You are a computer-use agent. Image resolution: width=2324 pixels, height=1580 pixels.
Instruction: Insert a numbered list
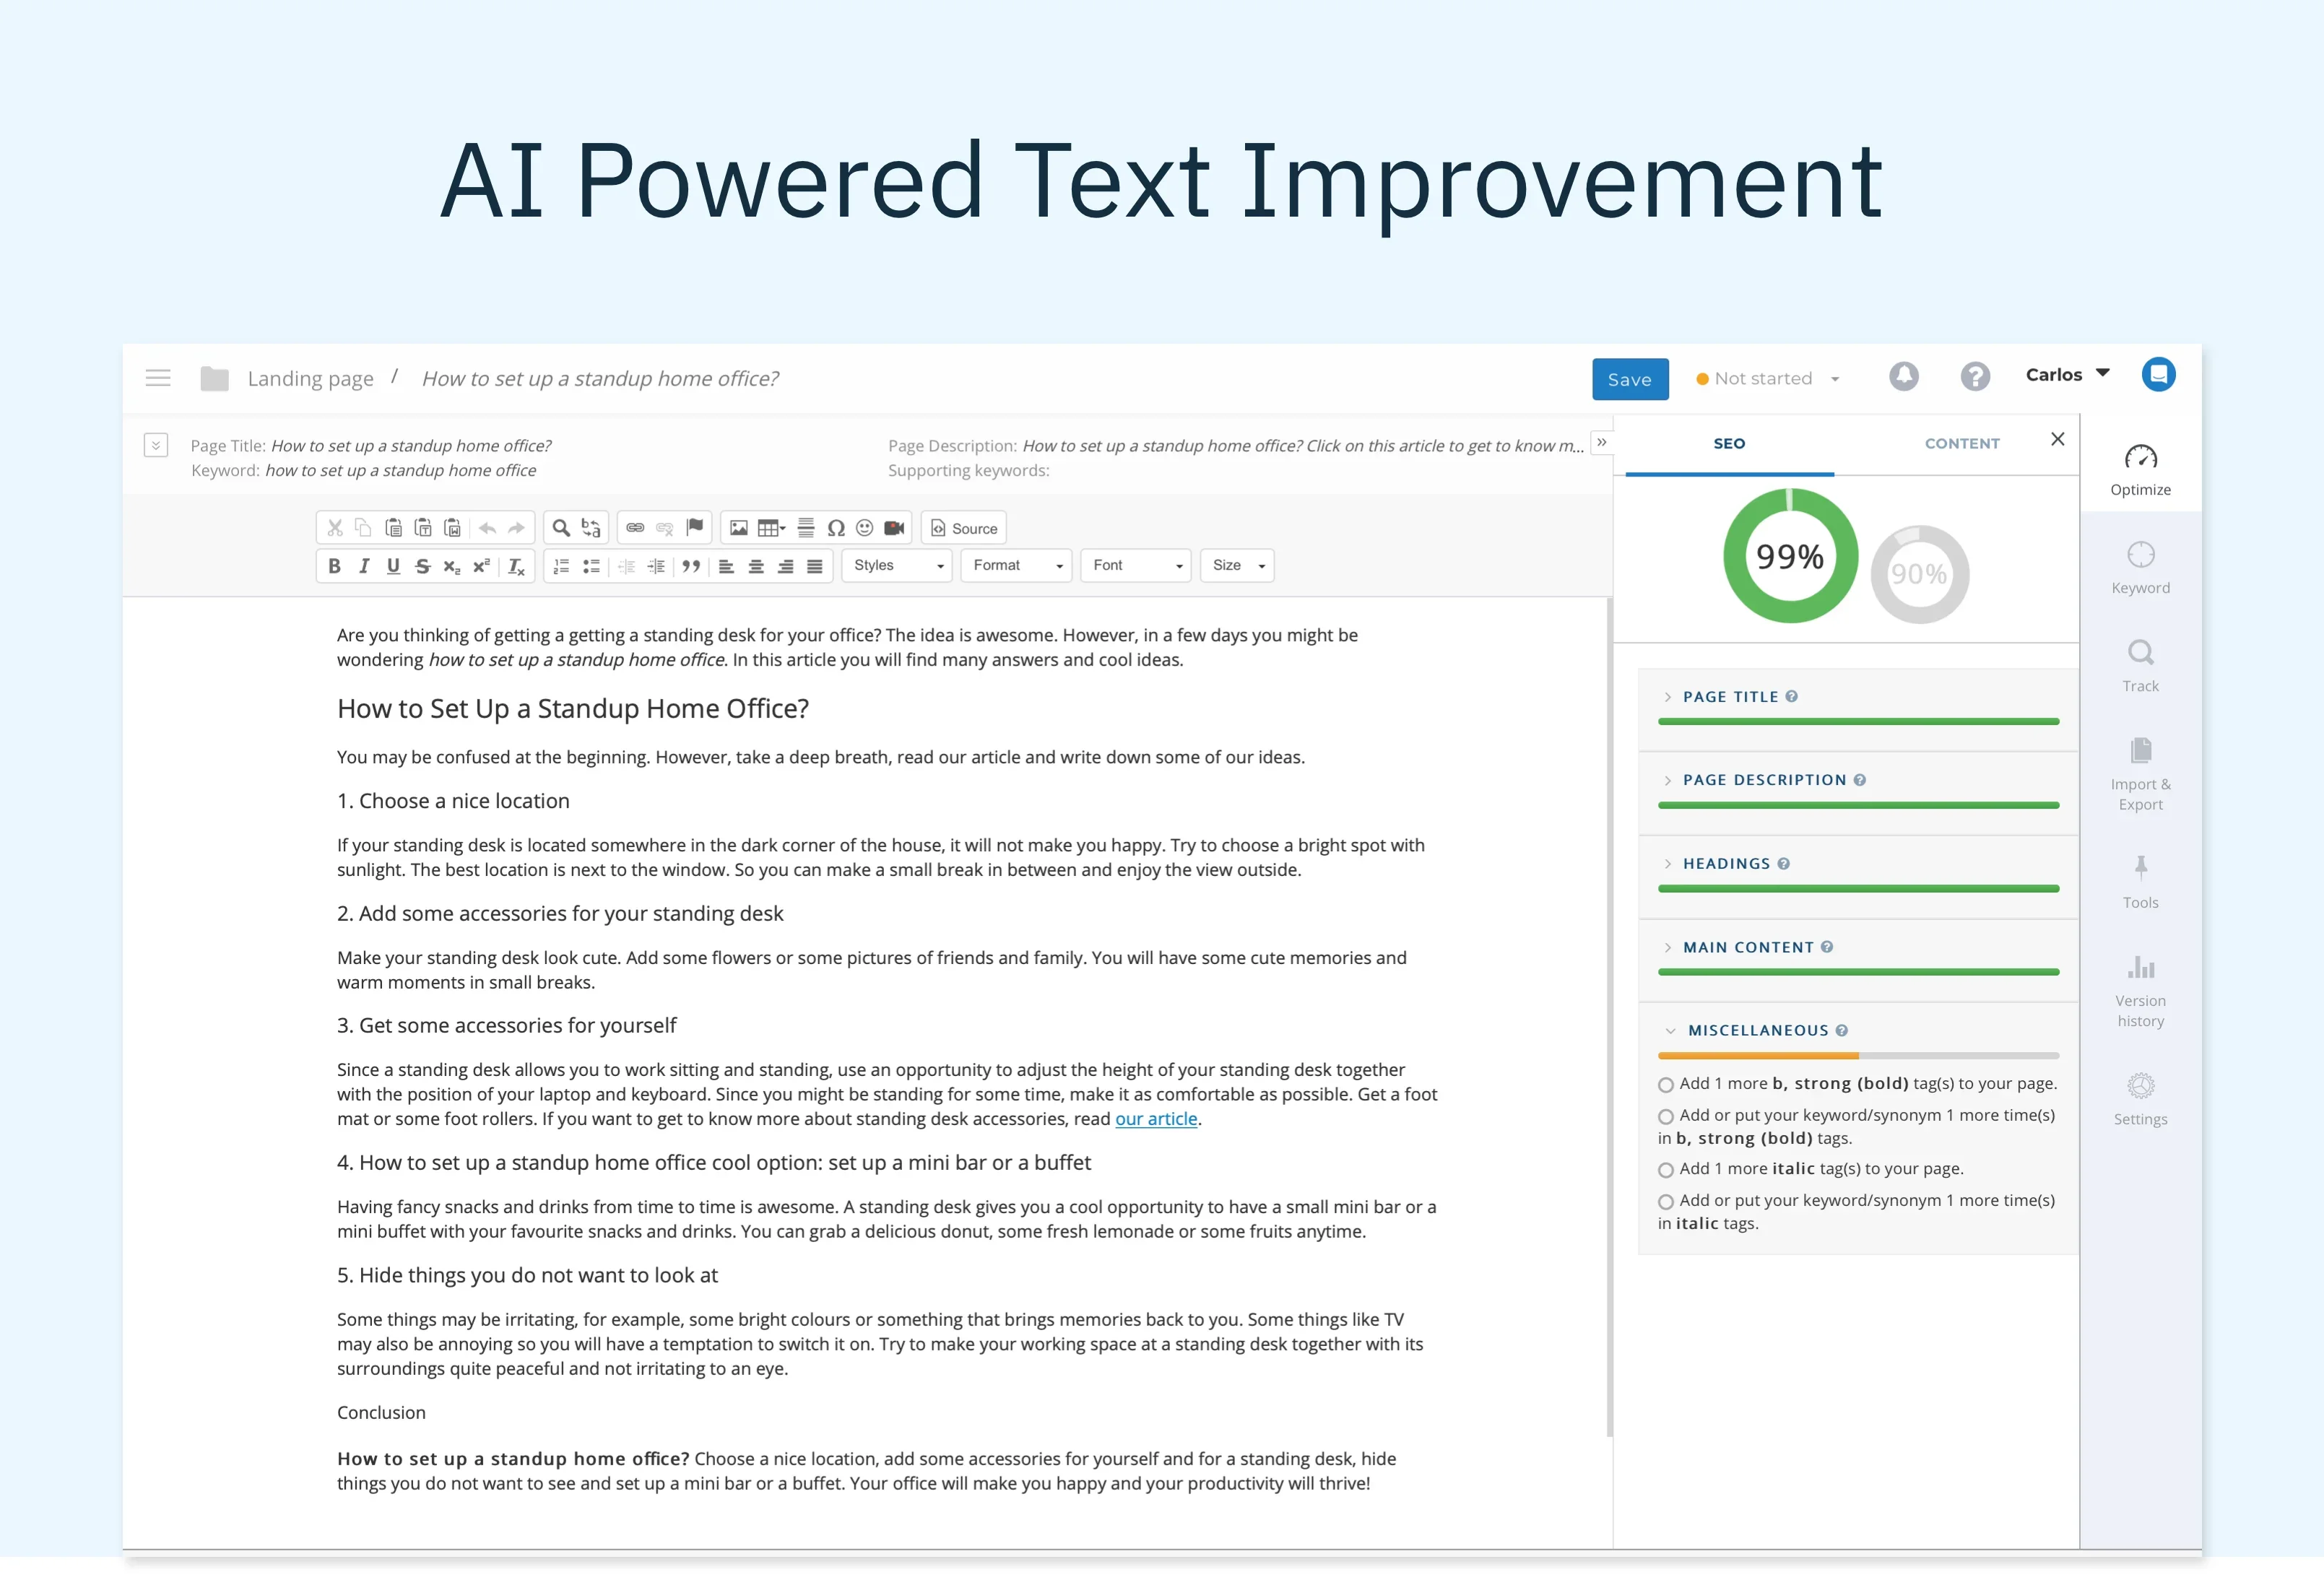pyautogui.click(x=561, y=566)
